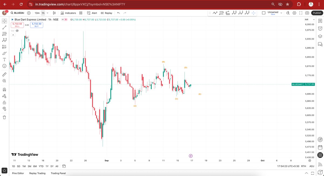324x176 pixels.
Task: Select the 3M date range
Action: [x=29, y=166]
